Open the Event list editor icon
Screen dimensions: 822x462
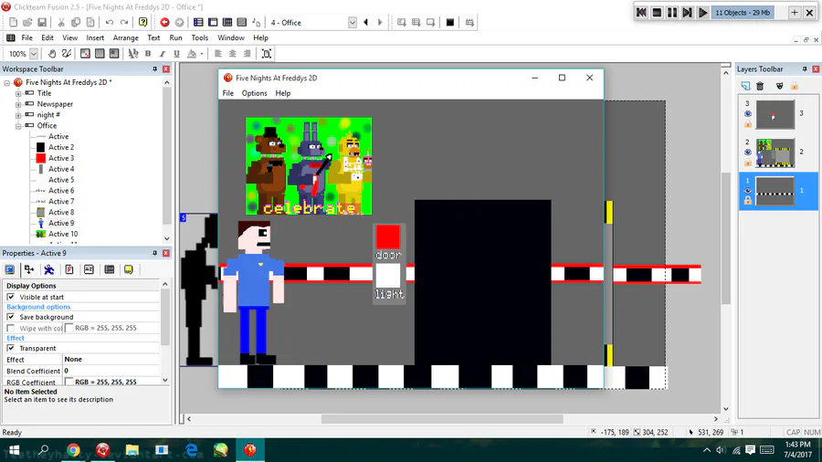click(242, 23)
